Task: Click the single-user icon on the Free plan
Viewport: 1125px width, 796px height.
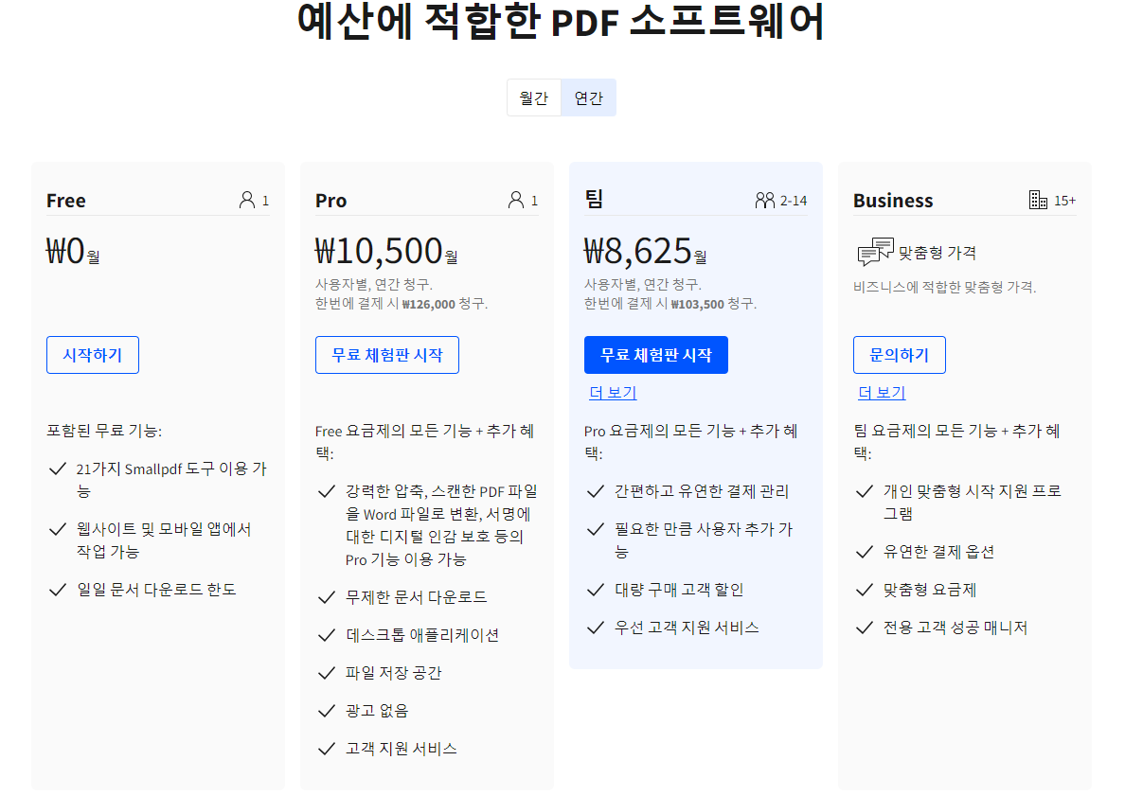Action: tap(247, 199)
